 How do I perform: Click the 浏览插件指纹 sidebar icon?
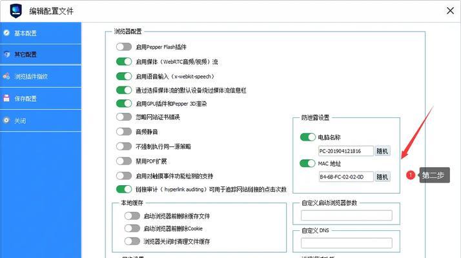coord(6,76)
